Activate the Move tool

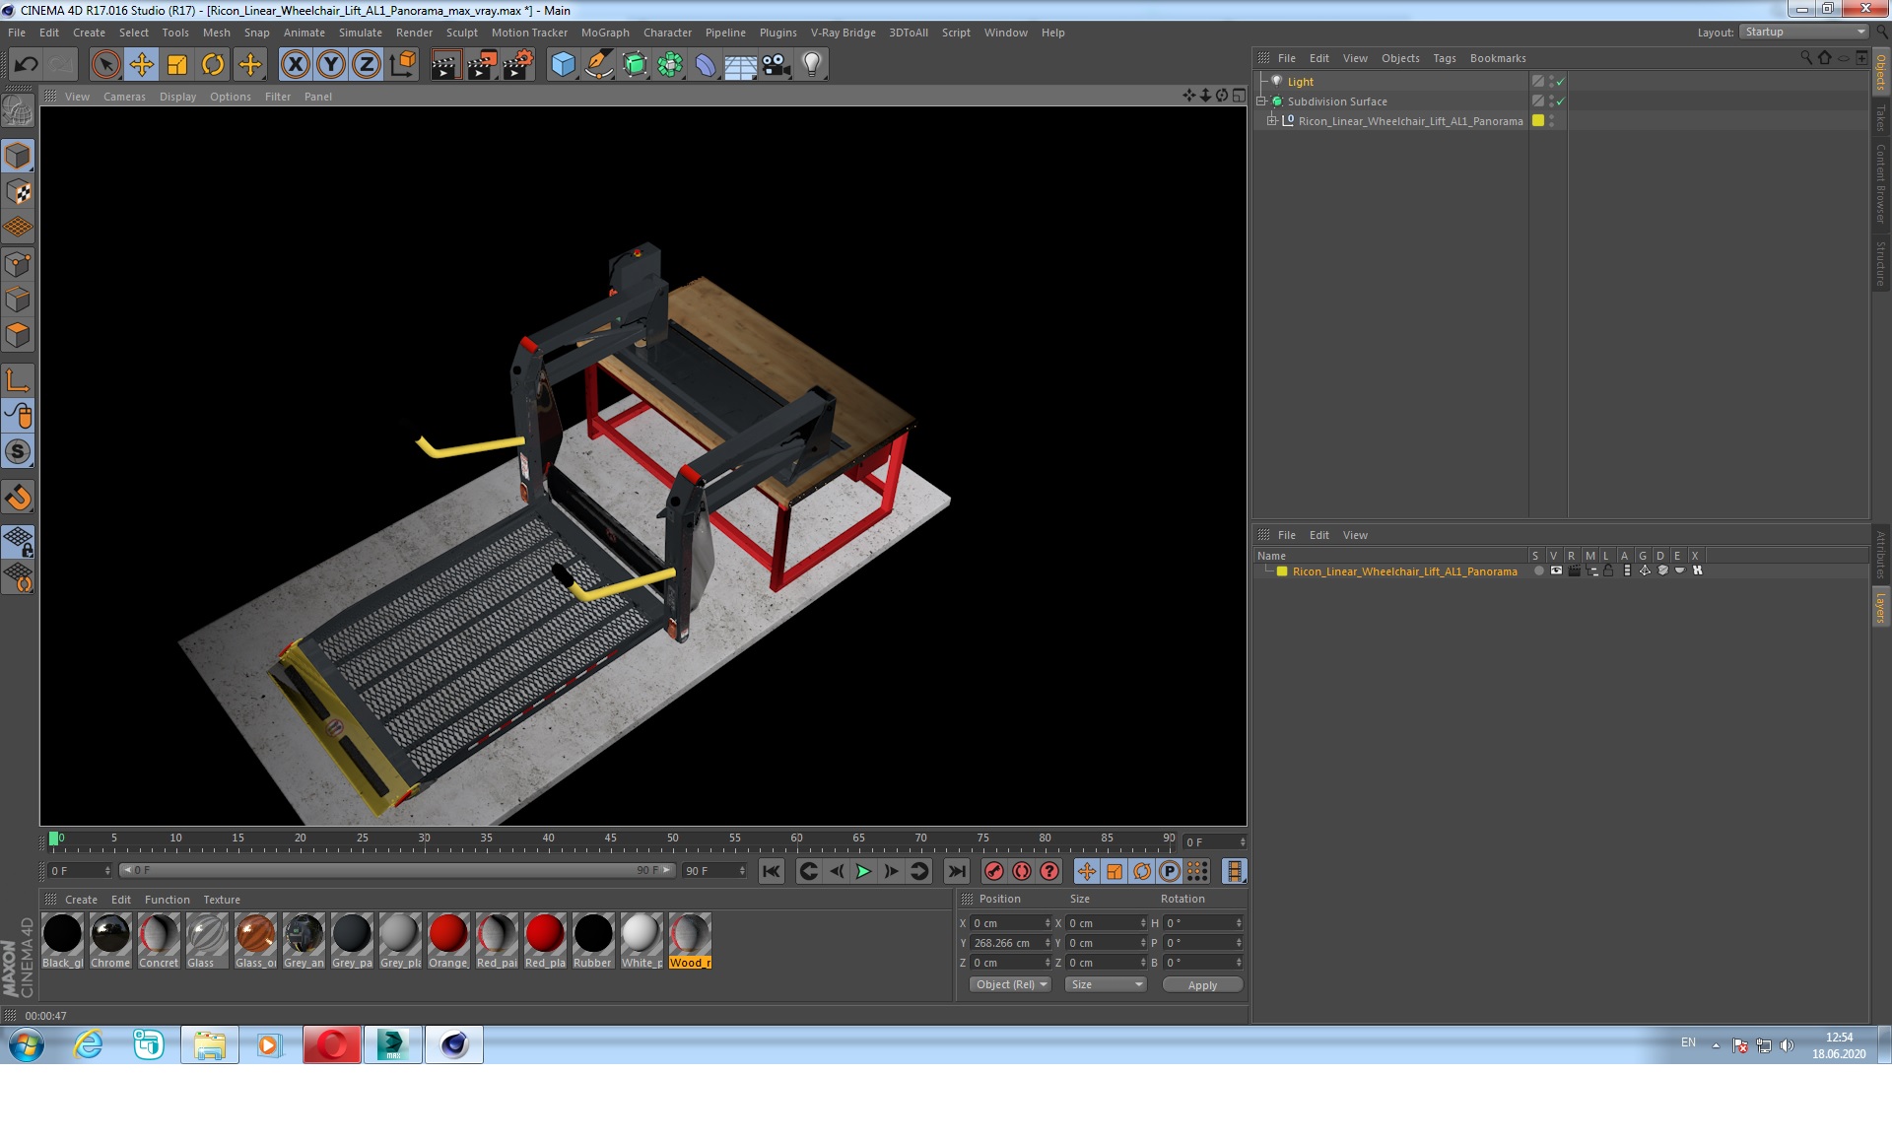[141, 65]
